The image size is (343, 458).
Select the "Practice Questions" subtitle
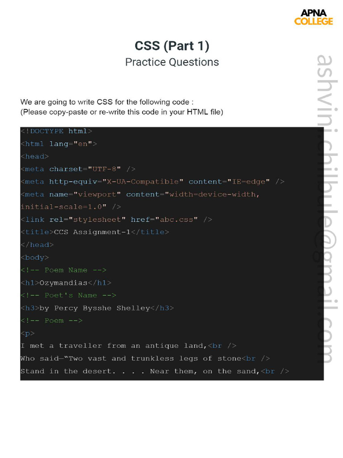pyautogui.click(x=172, y=62)
